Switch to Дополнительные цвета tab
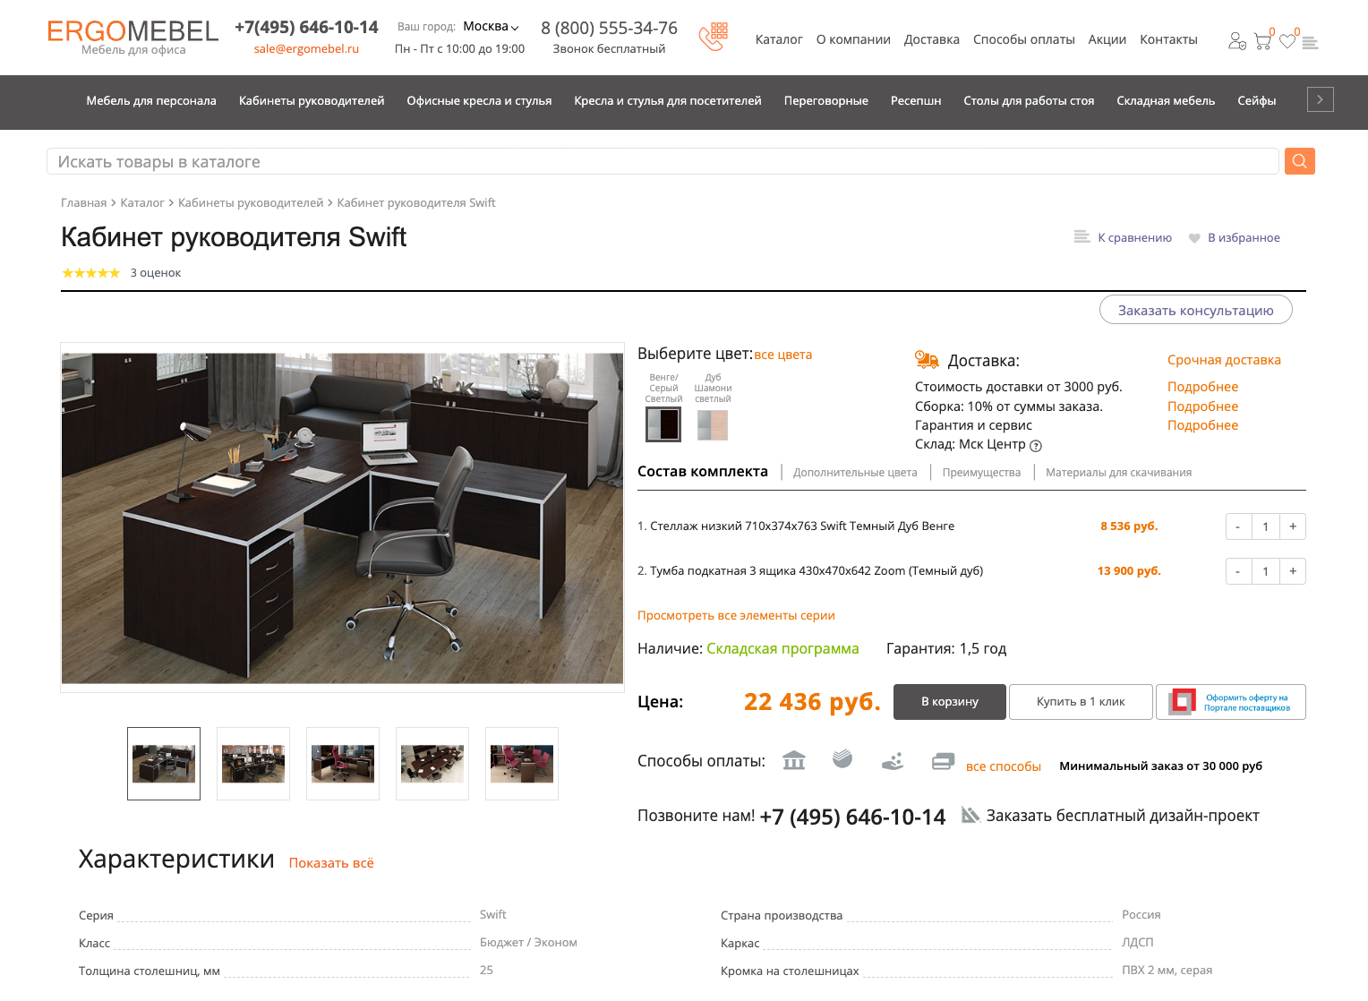1368x1001 pixels. [855, 473]
